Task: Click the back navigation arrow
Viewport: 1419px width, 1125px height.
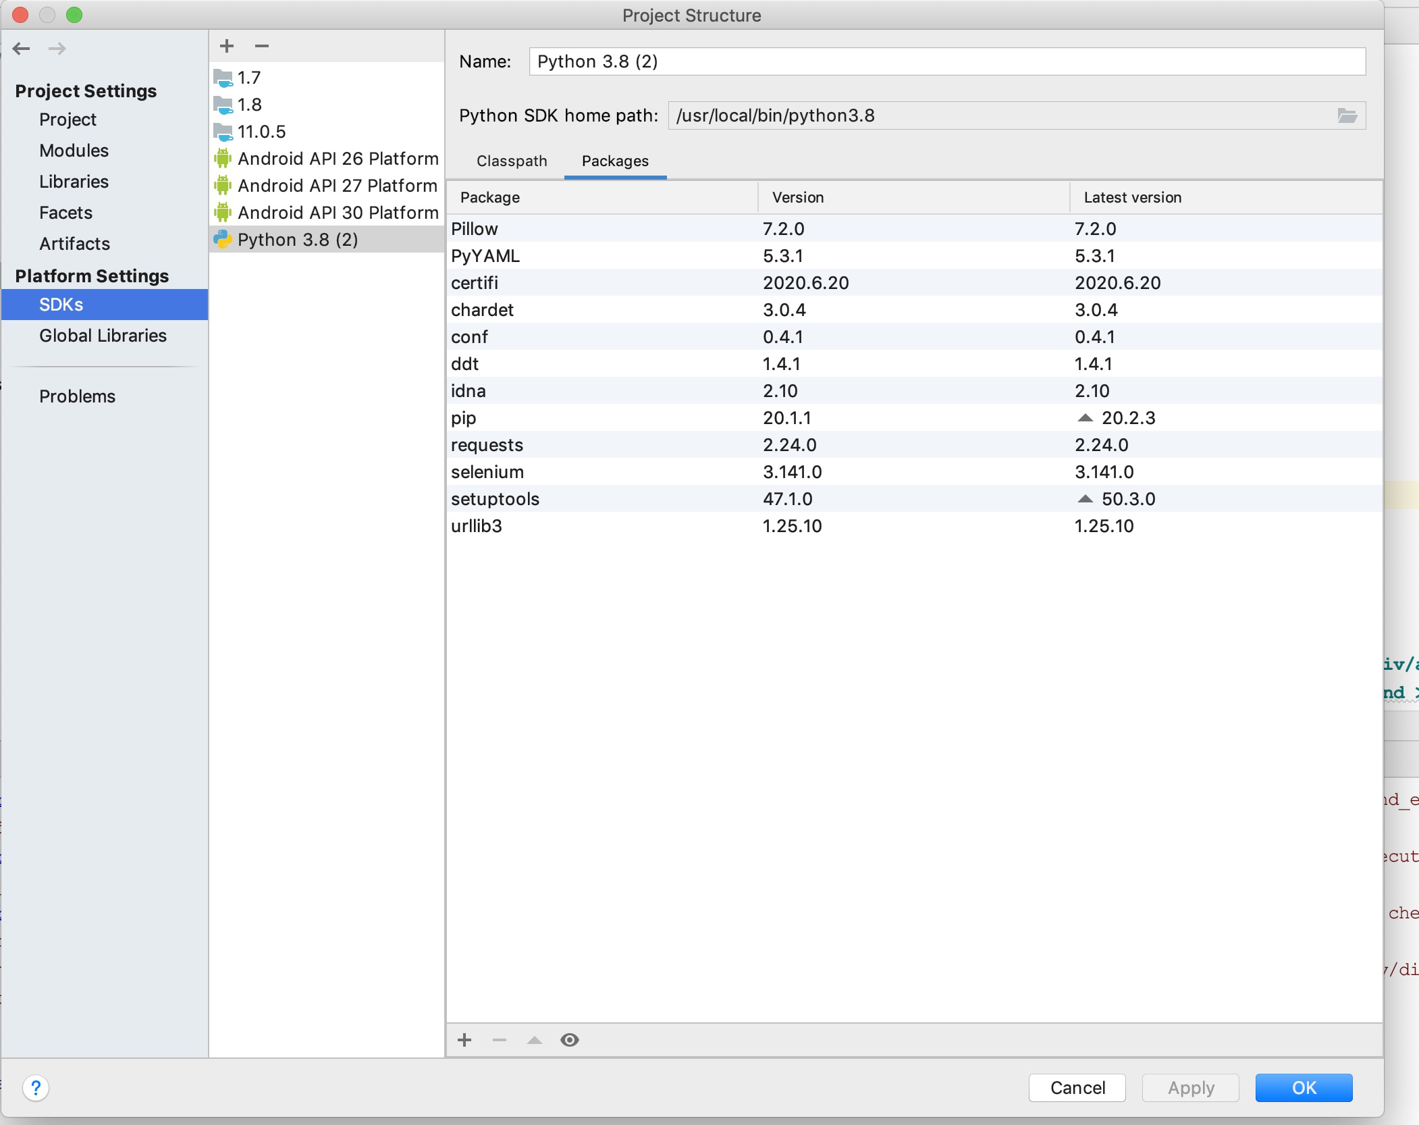Action: pos(22,49)
